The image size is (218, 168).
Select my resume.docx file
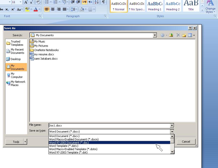point(44,54)
